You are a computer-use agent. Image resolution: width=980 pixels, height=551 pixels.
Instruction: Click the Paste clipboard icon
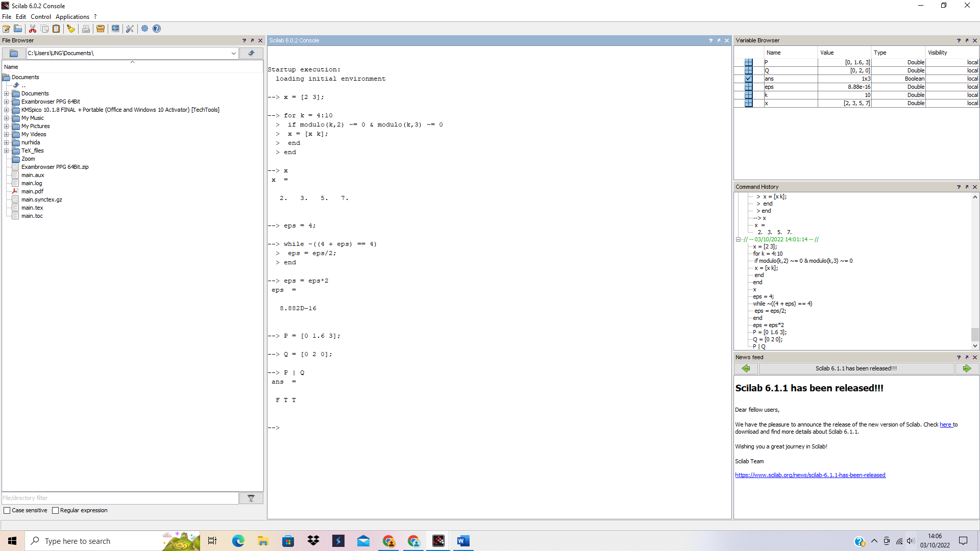(x=57, y=29)
